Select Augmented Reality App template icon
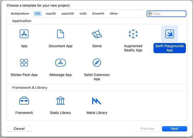 coord(133,34)
